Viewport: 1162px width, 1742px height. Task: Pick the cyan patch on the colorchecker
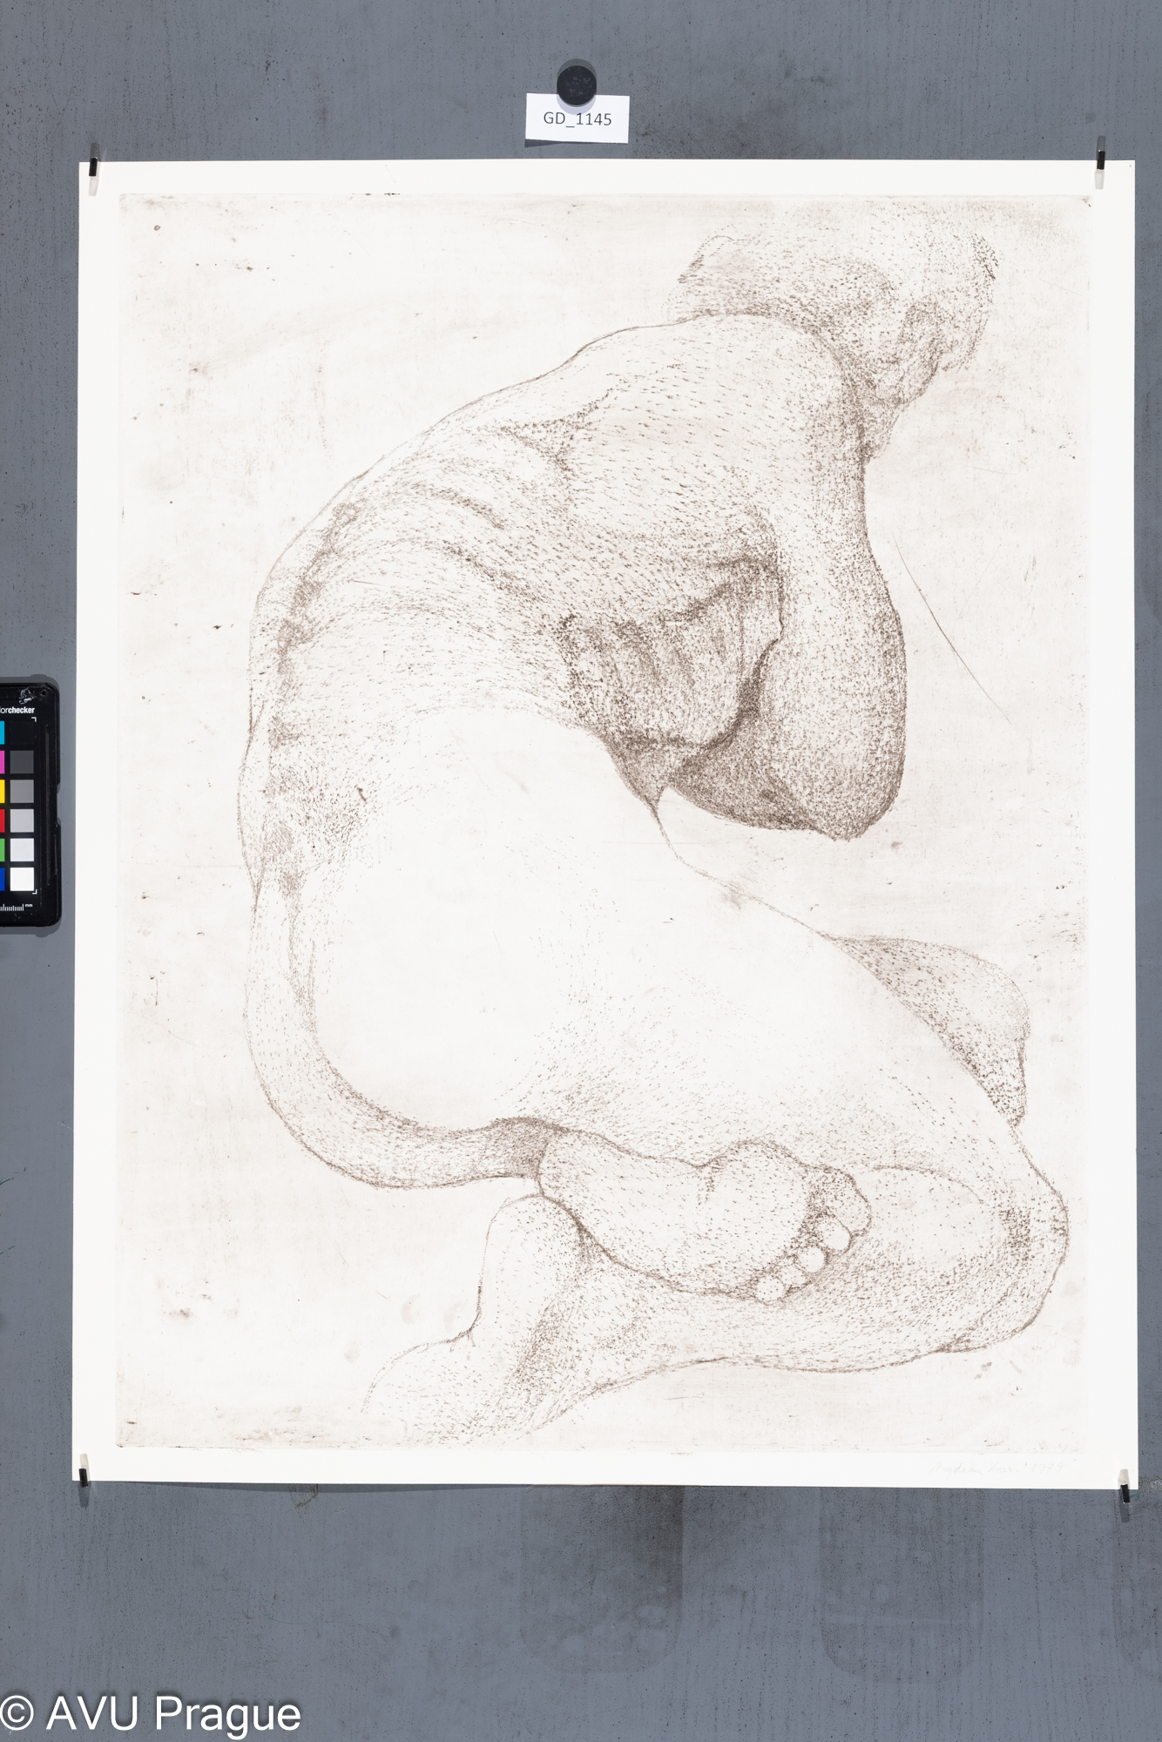click(x=3, y=733)
